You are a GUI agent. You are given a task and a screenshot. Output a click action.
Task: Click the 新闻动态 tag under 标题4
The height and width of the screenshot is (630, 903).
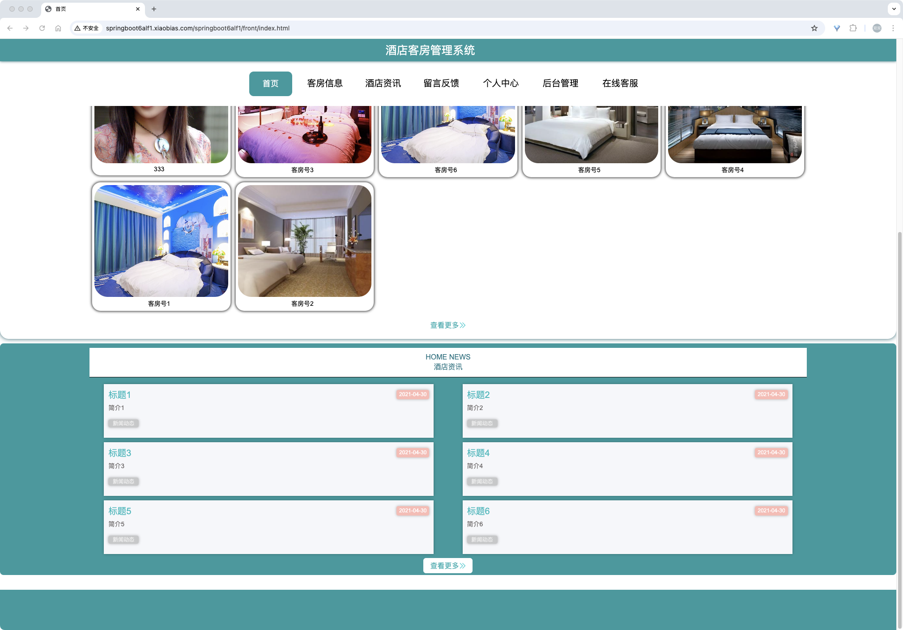coord(482,482)
